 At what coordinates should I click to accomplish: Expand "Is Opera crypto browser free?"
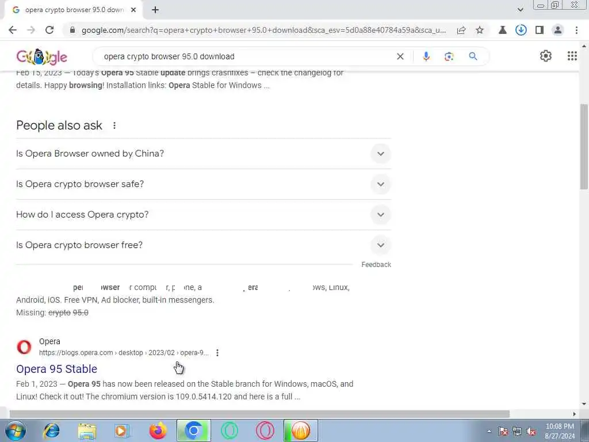[204, 245]
